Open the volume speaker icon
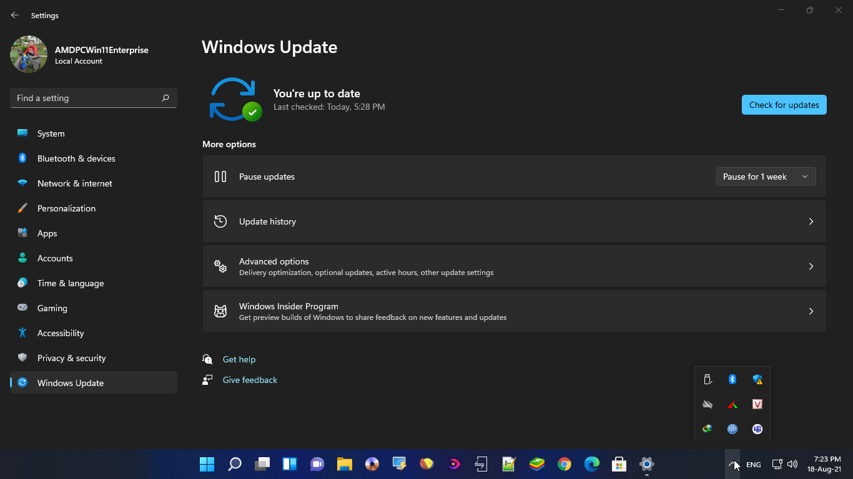The image size is (853, 479). (x=792, y=464)
